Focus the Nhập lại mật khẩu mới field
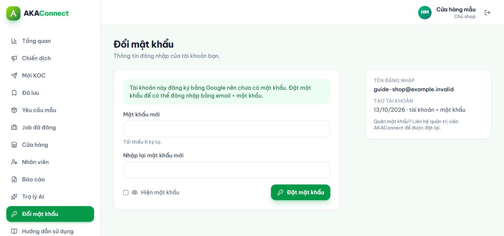 (x=227, y=170)
